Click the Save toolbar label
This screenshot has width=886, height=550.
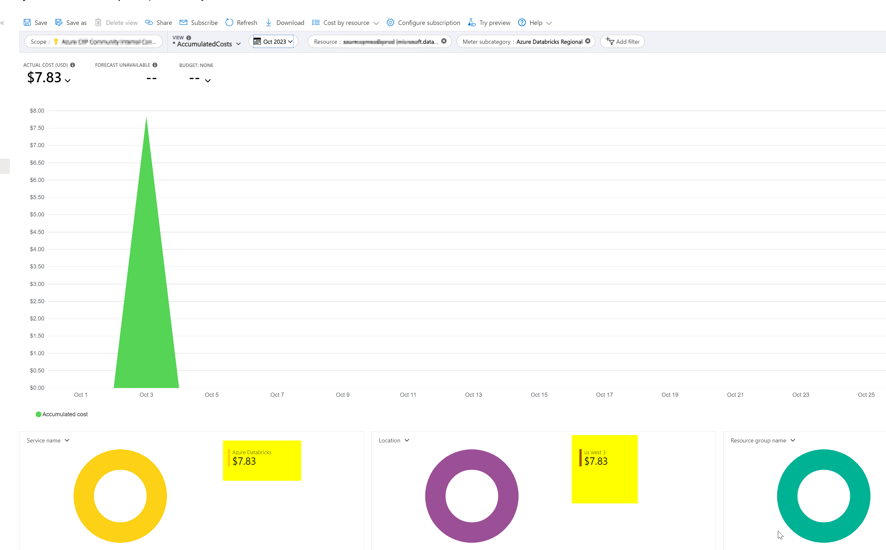pos(41,23)
